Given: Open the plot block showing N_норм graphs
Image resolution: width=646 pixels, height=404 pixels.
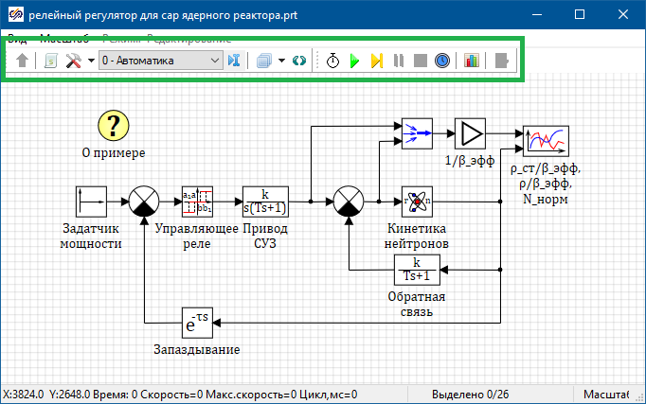Looking at the screenshot, I should 545,140.
